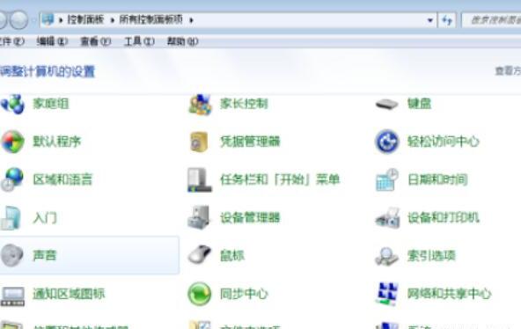
Task: Expand the arrow before 控制面板 breadcrumb
Action: click(61, 20)
